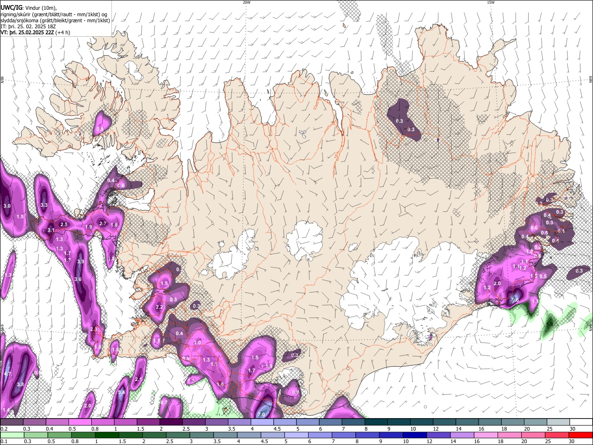
Task: Click the '3.0' precipitation value on the map
Action: pos(7,206)
